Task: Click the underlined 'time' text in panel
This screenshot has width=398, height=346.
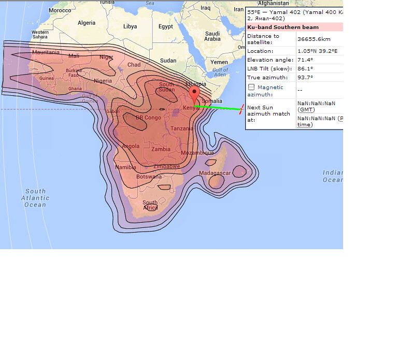Action: (304, 125)
